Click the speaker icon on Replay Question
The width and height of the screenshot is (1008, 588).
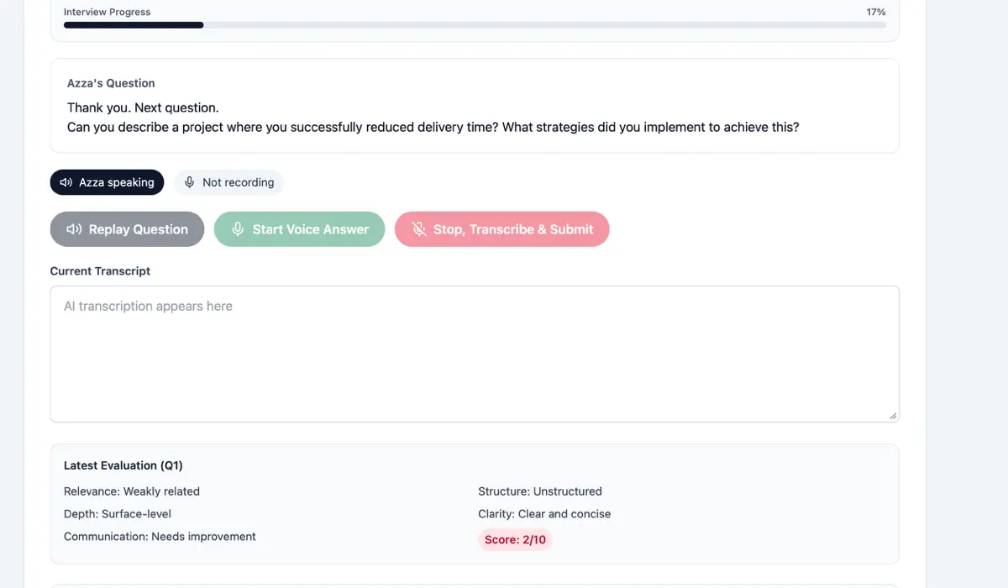(74, 229)
